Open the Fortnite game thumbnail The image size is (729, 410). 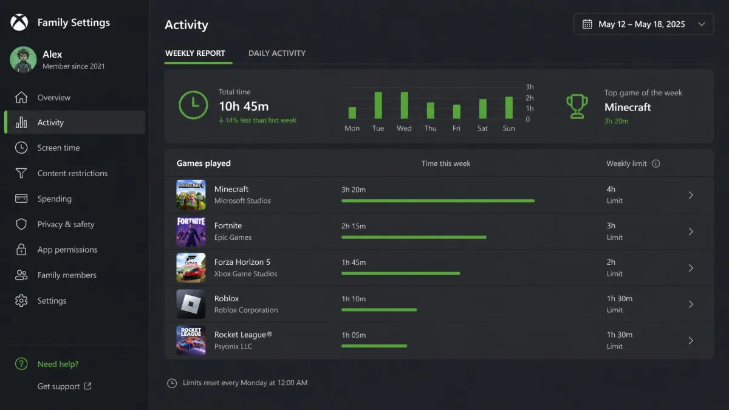(191, 231)
